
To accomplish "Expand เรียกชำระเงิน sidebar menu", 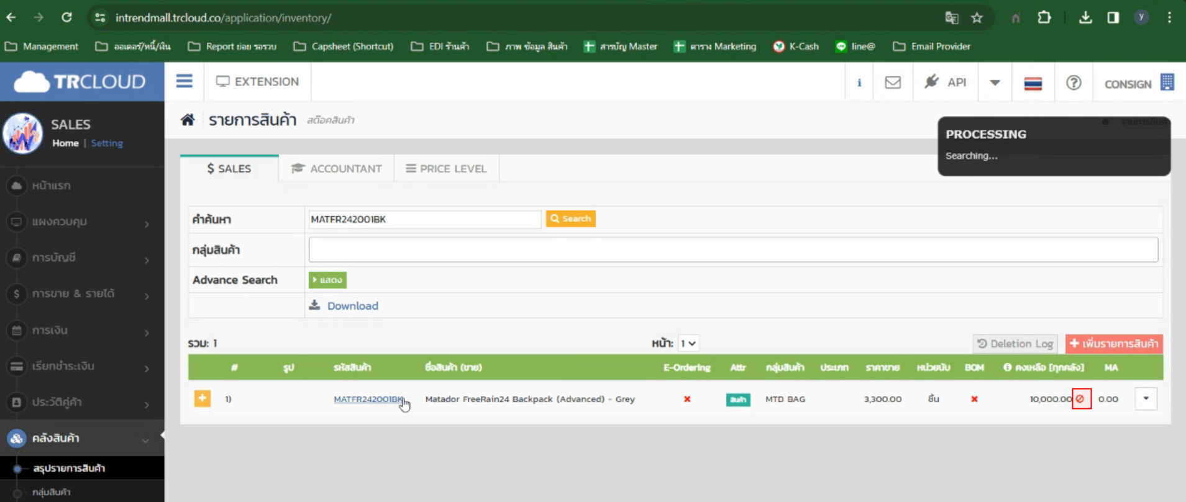I will (x=82, y=366).
